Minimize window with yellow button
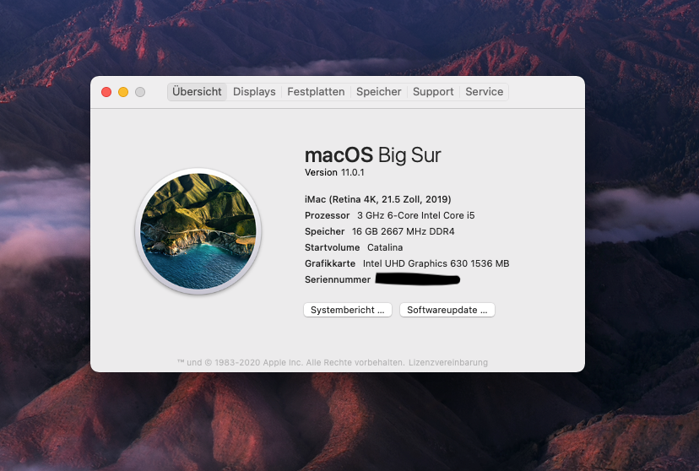 (123, 92)
